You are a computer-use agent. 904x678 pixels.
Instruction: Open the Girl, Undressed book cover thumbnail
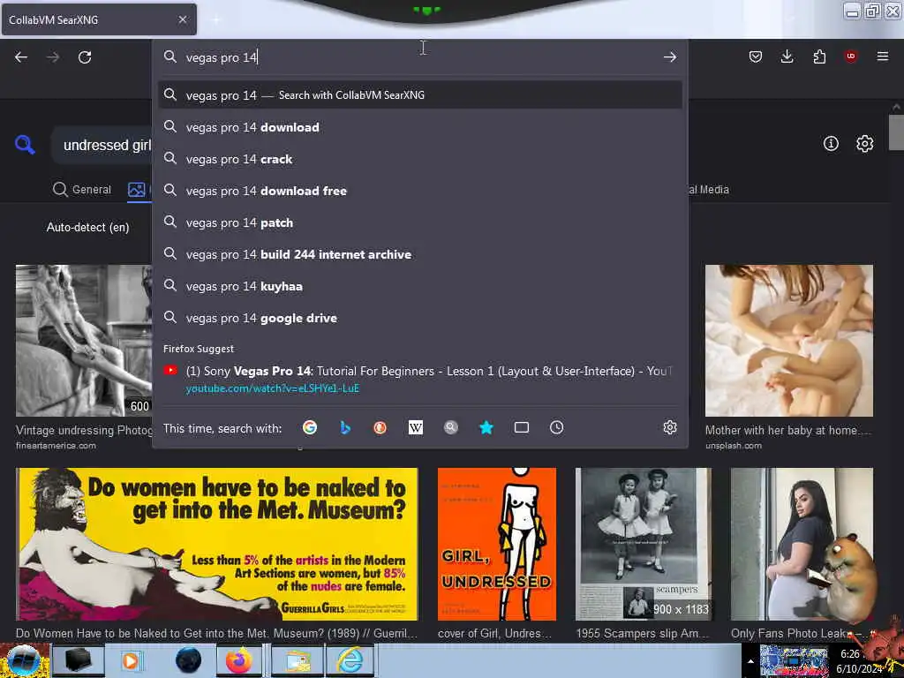click(x=497, y=544)
